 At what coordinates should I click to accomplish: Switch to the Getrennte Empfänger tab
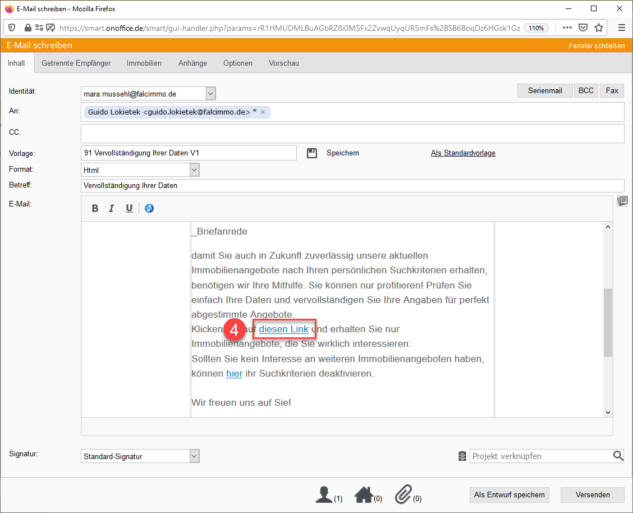pos(76,63)
